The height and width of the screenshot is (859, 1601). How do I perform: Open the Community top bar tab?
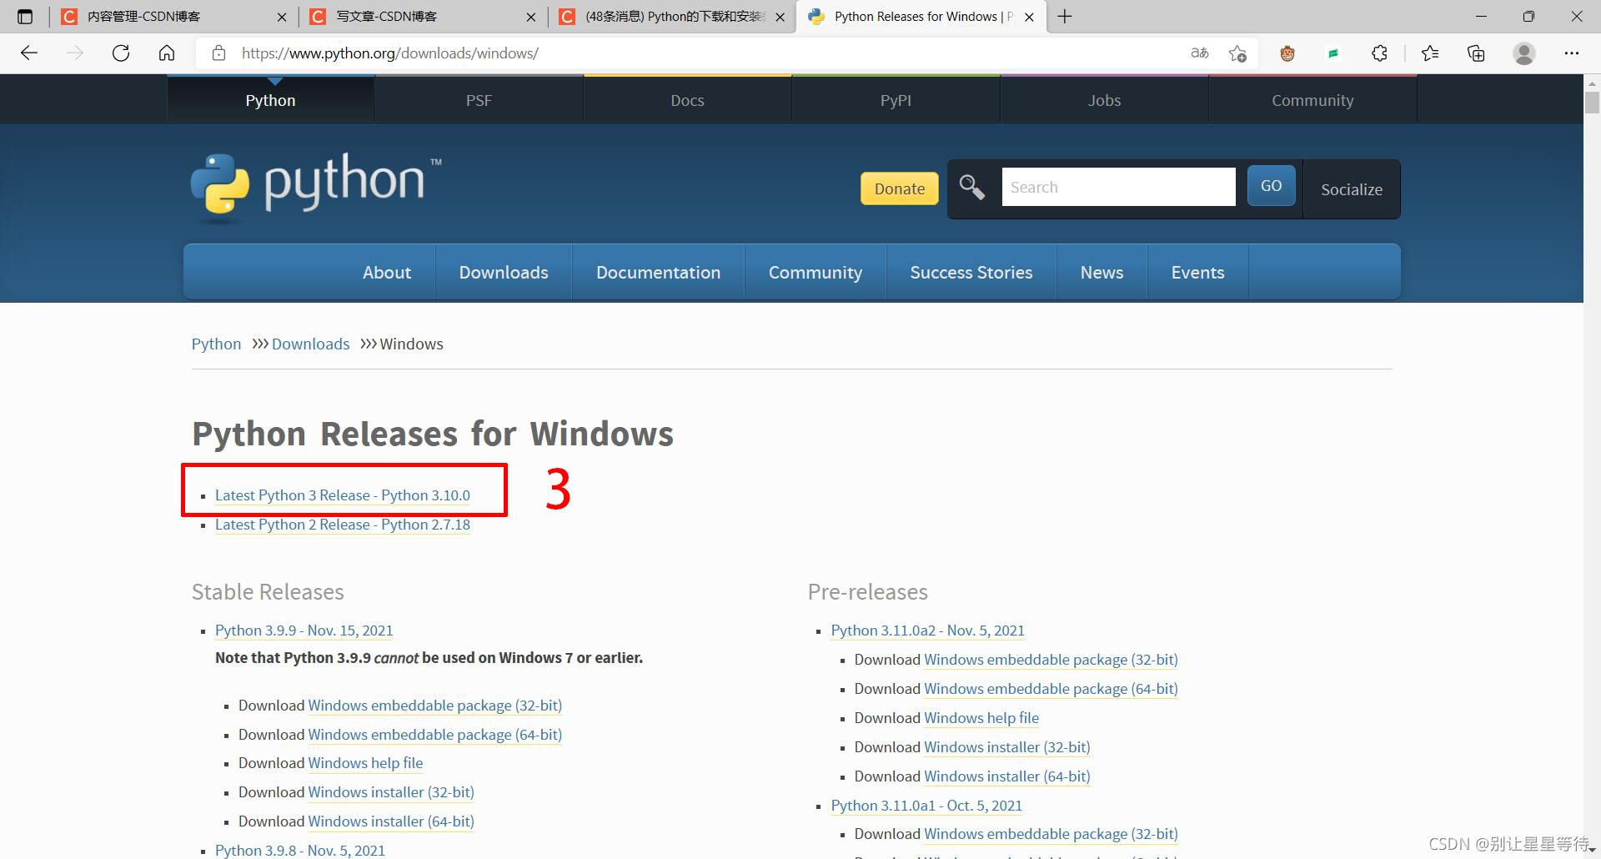1312,100
